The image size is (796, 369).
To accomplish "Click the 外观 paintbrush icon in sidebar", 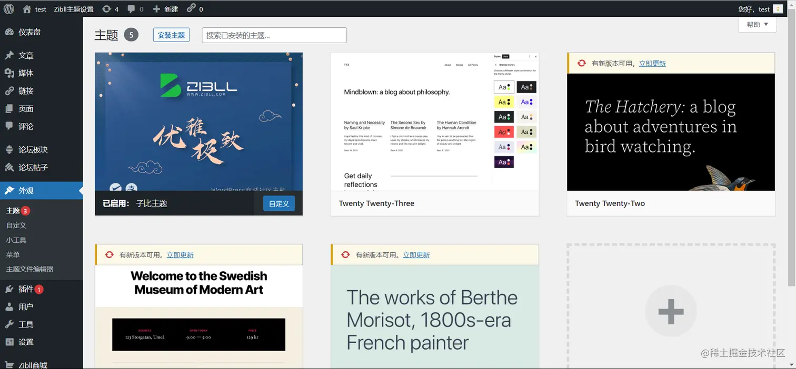I will (9, 191).
